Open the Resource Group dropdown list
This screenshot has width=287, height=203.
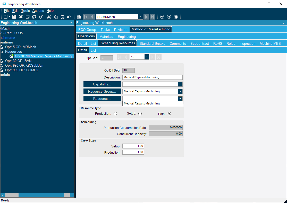point(180,91)
